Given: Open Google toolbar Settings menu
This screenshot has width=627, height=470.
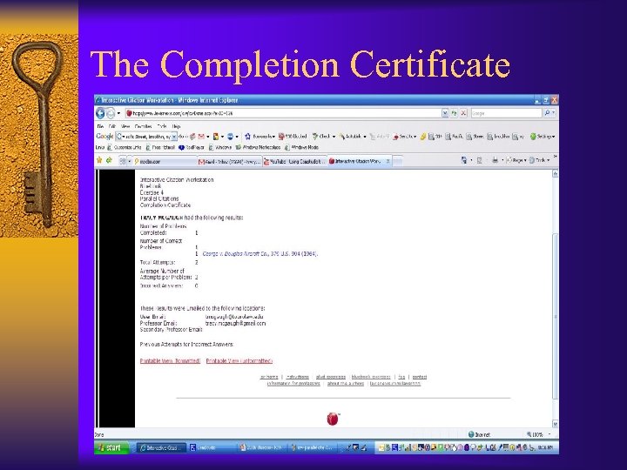Looking at the screenshot, I should (x=543, y=137).
